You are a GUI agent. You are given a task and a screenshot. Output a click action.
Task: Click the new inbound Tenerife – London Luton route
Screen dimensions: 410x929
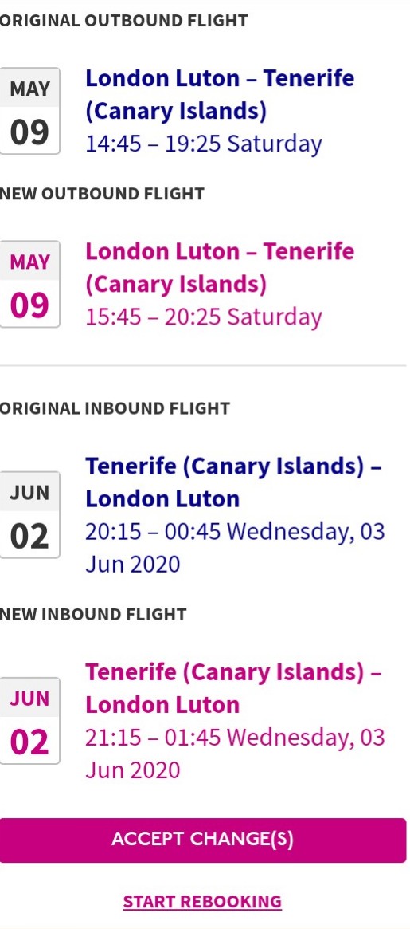click(x=234, y=688)
